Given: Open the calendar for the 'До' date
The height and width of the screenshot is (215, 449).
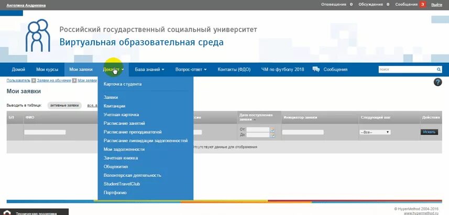Looking at the screenshot, I should tap(272, 135).
